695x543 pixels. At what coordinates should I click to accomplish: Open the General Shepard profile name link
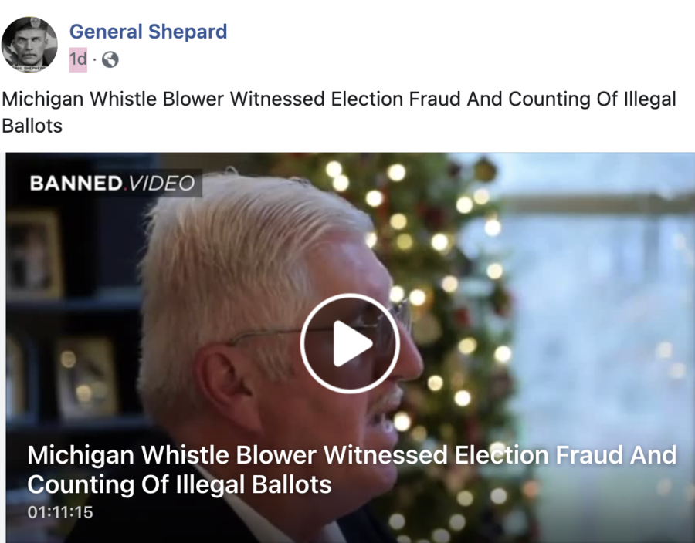point(148,32)
